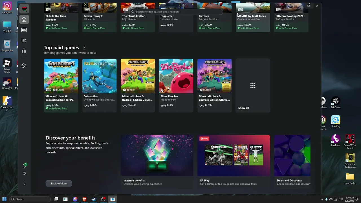361x203 pixels.
Task: Select the Slime Rancher price 44,00
Action: (167, 105)
